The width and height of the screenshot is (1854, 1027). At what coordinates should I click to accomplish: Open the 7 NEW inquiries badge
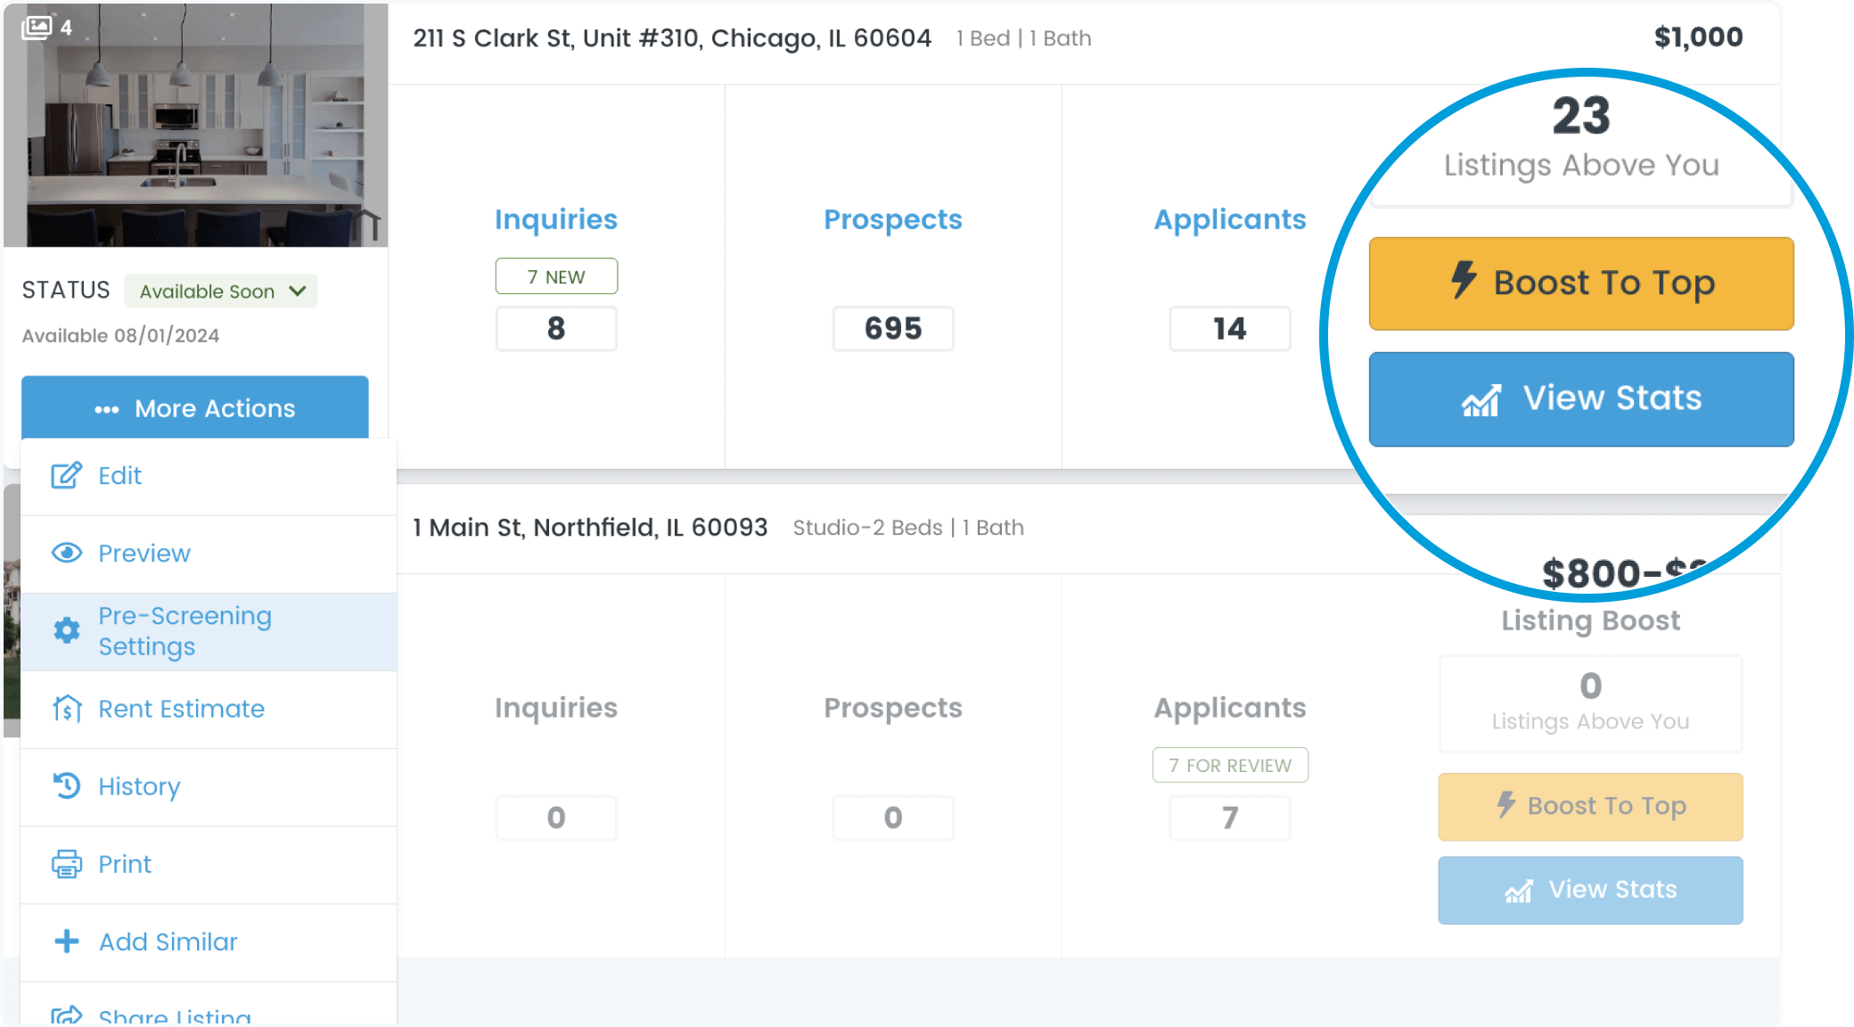click(556, 276)
